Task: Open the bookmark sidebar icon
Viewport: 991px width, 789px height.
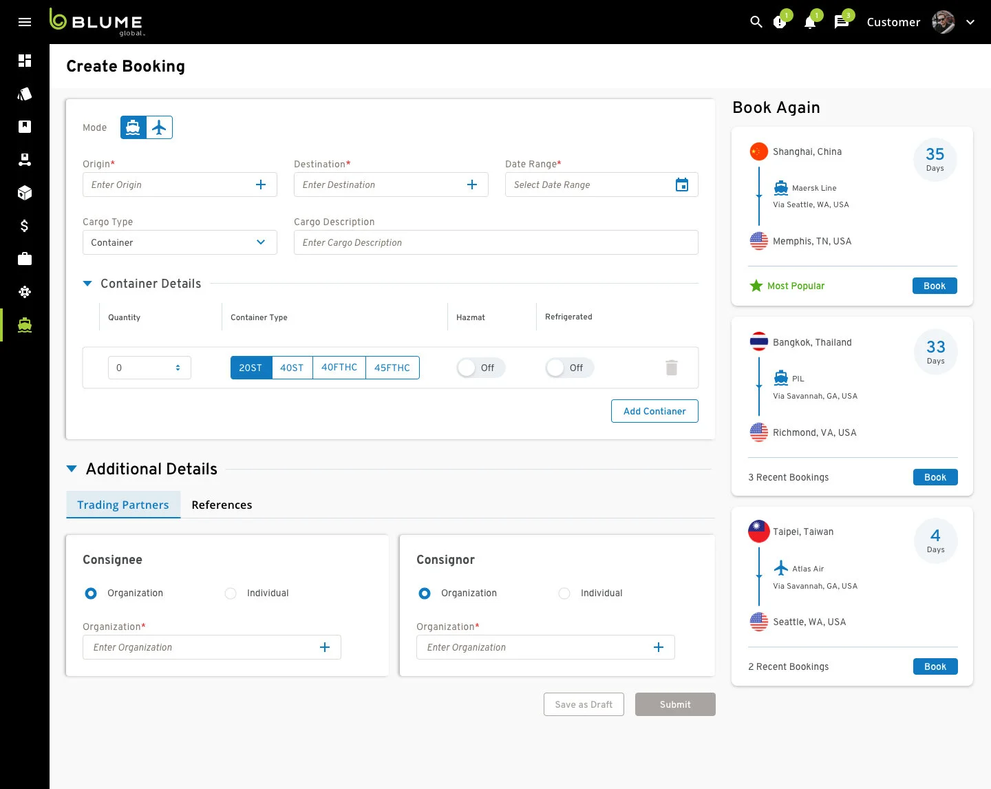Action: pyautogui.click(x=25, y=127)
